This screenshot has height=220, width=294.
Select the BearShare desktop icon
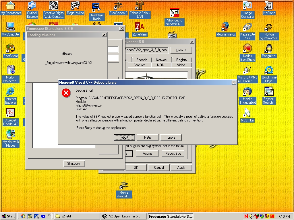tap(11, 51)
